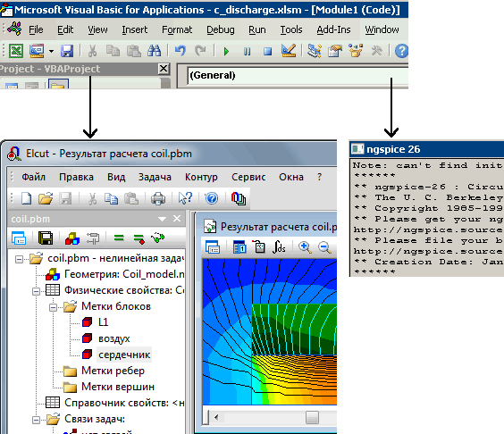Open the Insert UserForm dropdown arrow

pos(52,51)
